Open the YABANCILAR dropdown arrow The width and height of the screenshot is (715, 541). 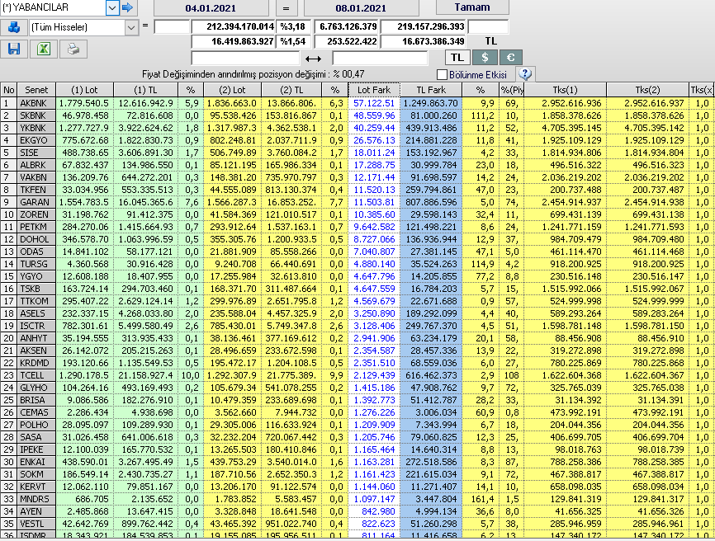(112, 7)
